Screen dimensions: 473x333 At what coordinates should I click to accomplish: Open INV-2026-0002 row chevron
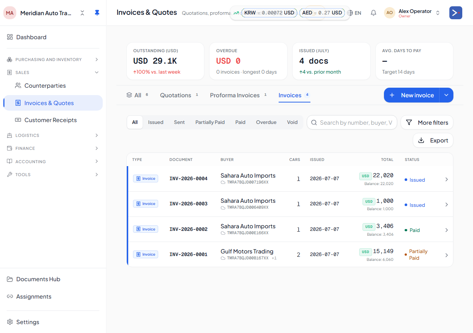coord(446,230)
